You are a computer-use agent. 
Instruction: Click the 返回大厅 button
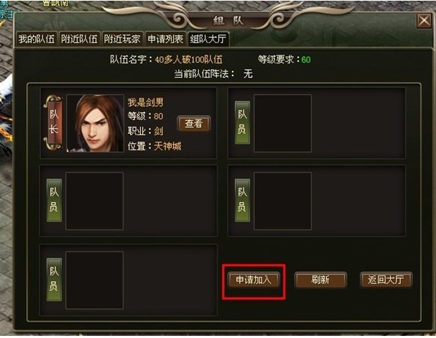click(x=386, y=280)
